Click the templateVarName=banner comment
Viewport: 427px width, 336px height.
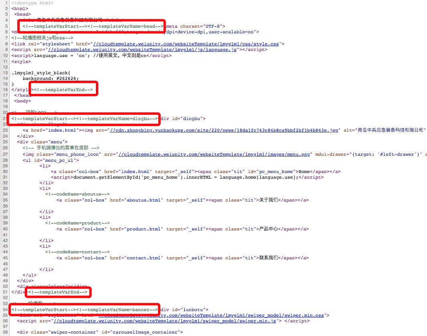[117, 310]
